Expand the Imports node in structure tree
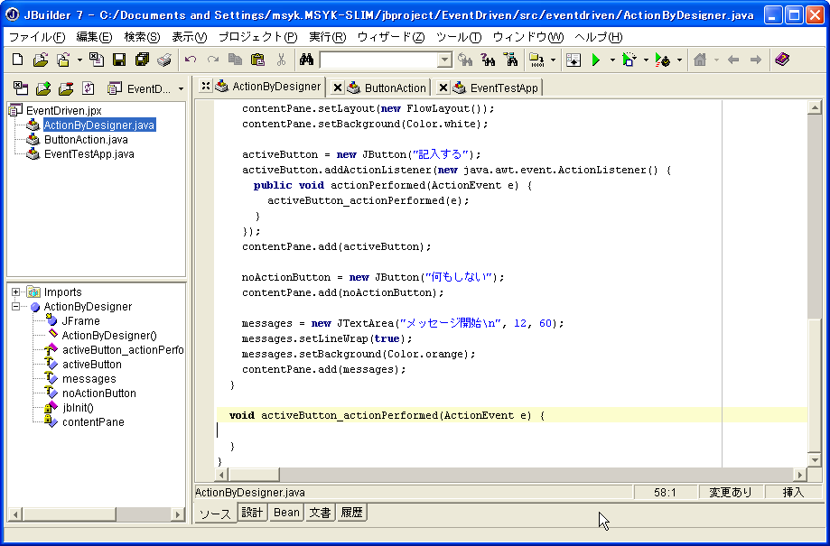Screen dimensions: 830x546 tap(16, 292)
